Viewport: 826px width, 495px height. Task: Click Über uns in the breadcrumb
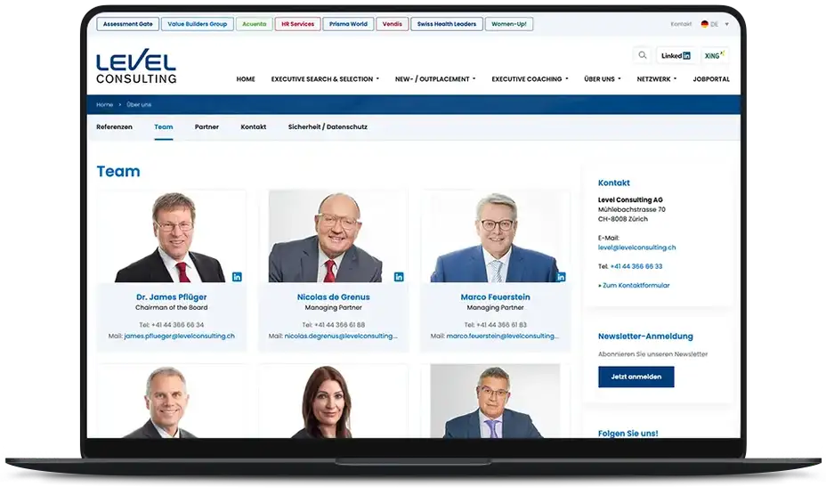[x=139, y=105]
